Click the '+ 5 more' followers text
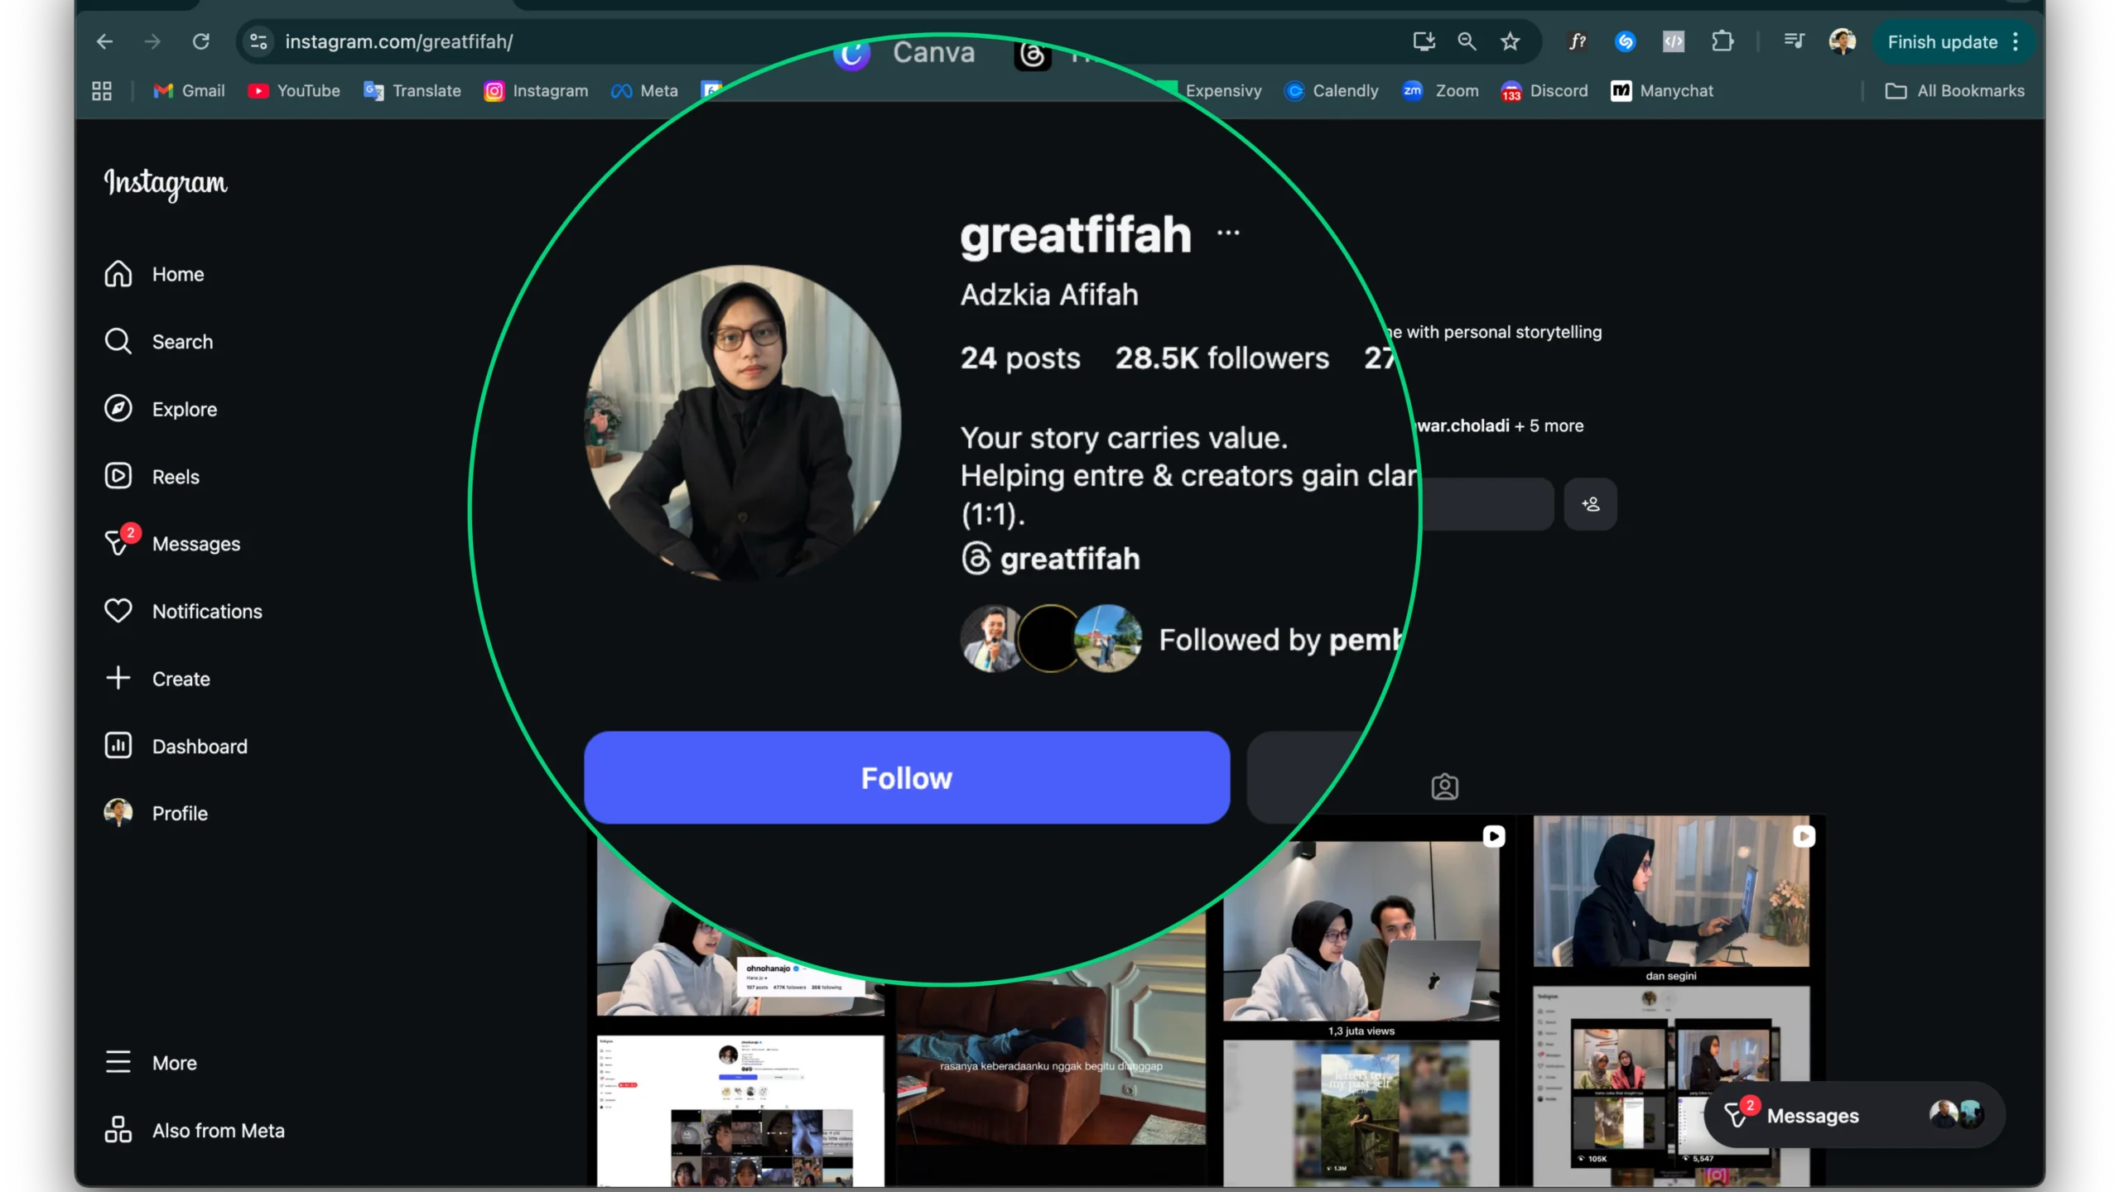 (x=1549, y=426)
